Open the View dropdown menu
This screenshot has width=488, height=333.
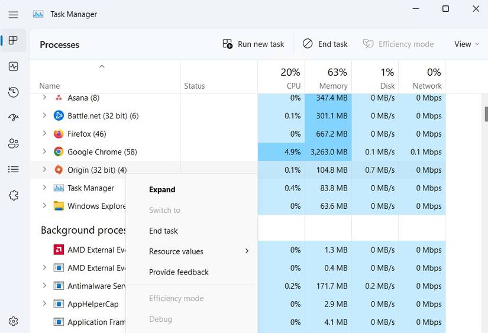[x=466, y=44]
